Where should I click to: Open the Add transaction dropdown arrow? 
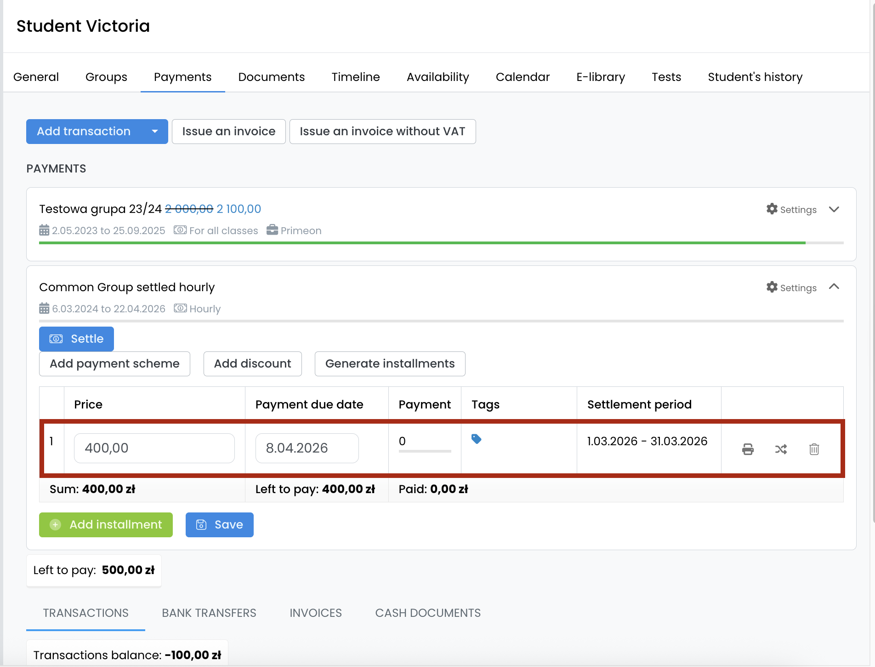click(155, 132)
